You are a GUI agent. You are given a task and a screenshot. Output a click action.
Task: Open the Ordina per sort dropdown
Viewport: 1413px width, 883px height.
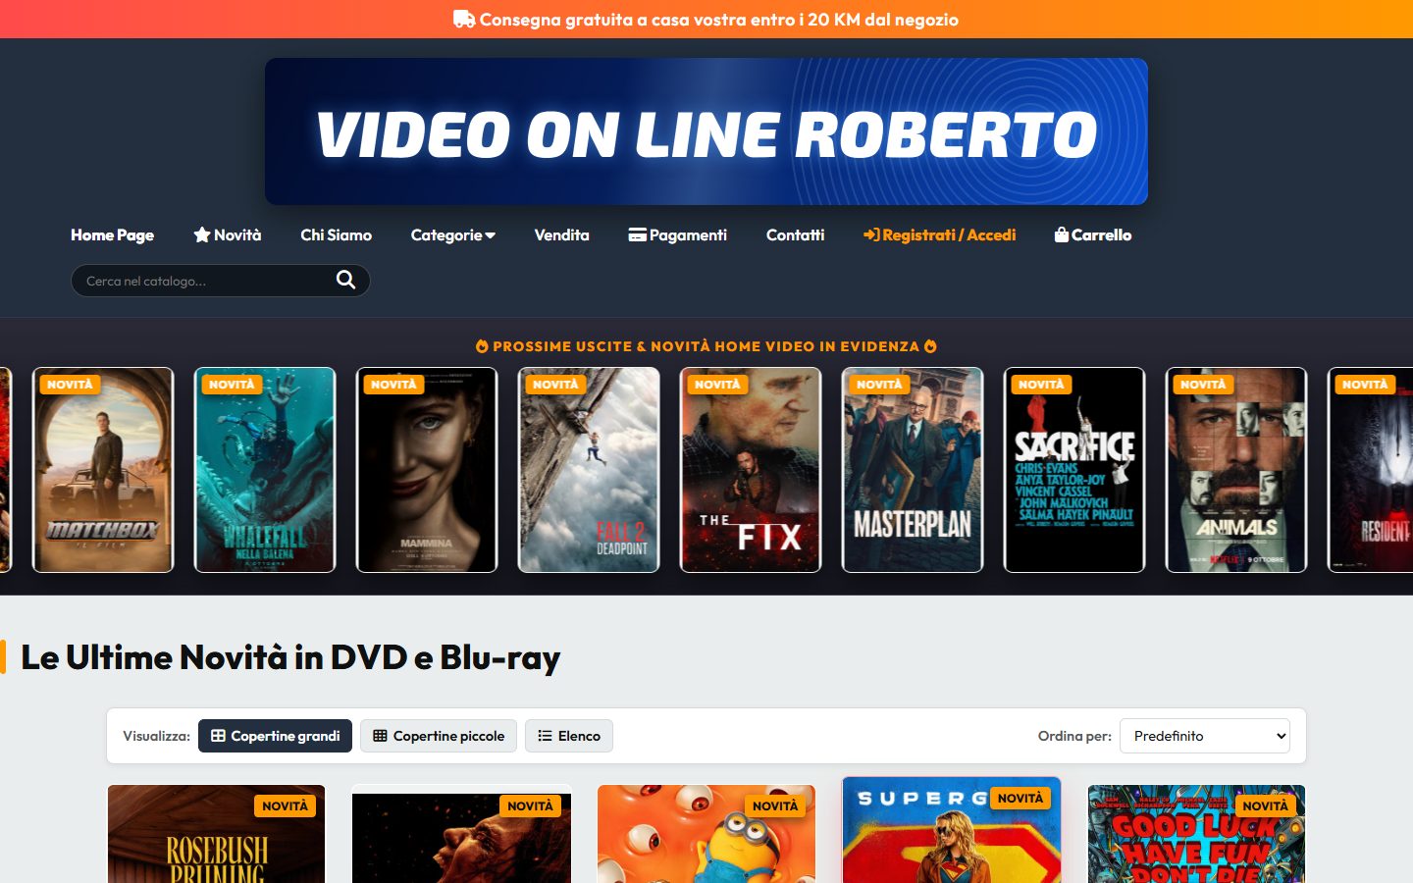[x=1205, y=736]
